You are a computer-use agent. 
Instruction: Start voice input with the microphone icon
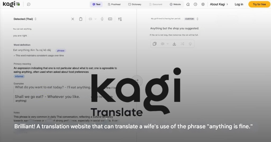coord(102,19)
